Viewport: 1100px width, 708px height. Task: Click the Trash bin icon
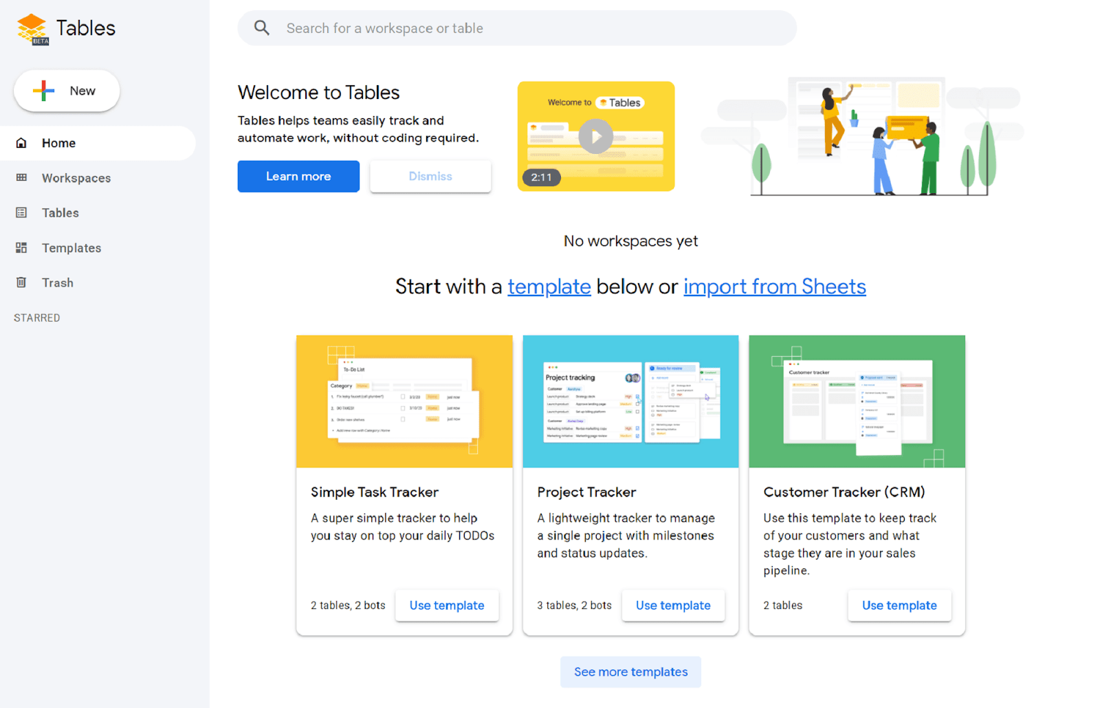click(21, 283)
